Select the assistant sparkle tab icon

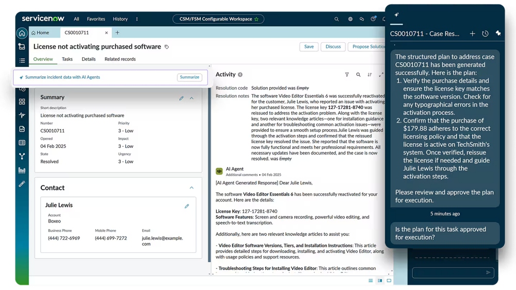pyautogui.click(x=396, y=15)
